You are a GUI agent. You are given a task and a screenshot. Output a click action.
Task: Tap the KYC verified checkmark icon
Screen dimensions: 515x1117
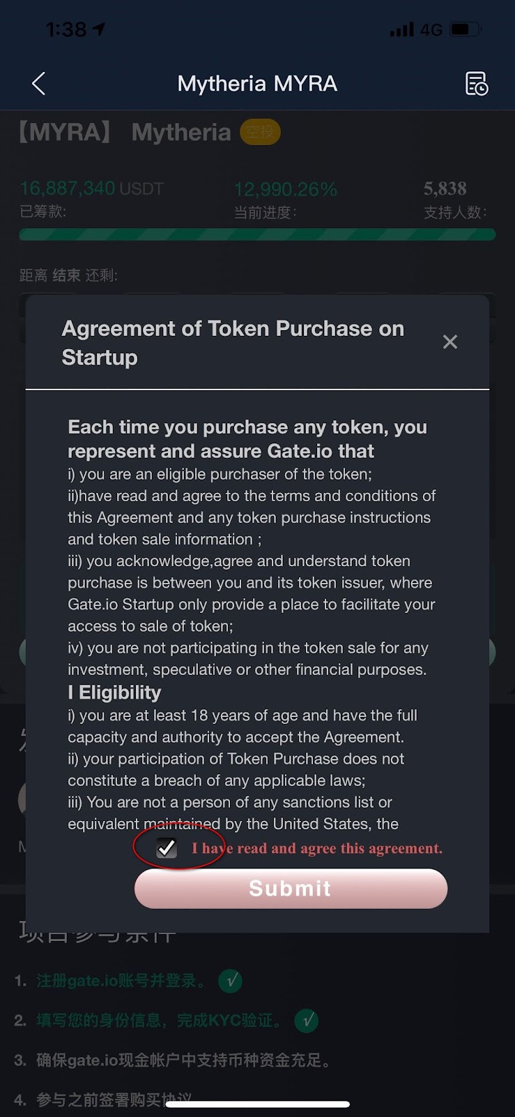tap(307, 1021)
